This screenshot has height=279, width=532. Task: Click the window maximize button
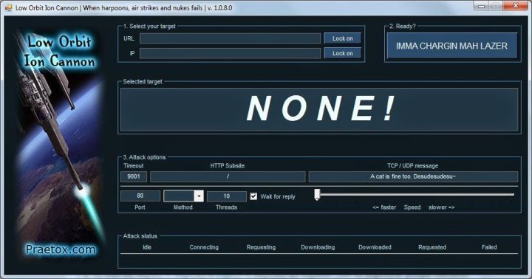pos(496,6)
